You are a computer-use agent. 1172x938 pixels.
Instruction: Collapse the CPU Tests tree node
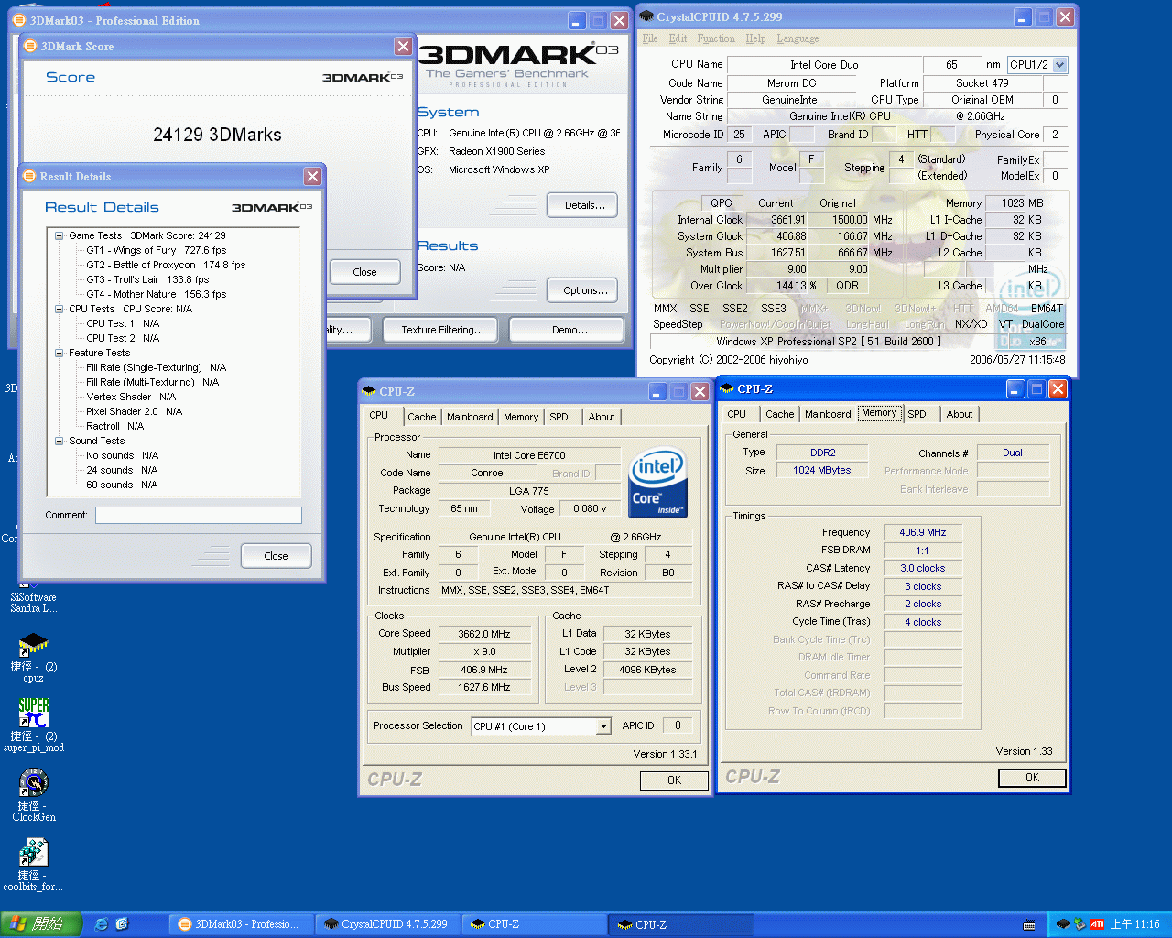(x=59, y=309)
